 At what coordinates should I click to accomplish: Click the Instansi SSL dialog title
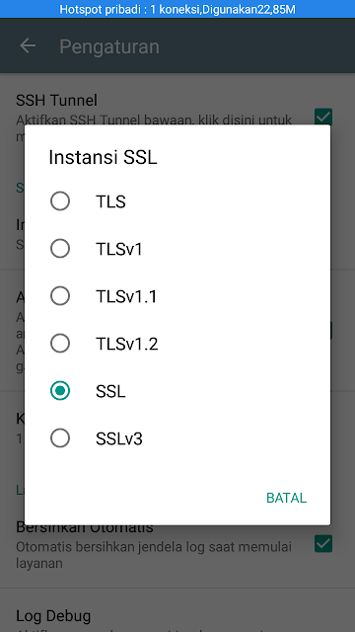coord(103,158)
